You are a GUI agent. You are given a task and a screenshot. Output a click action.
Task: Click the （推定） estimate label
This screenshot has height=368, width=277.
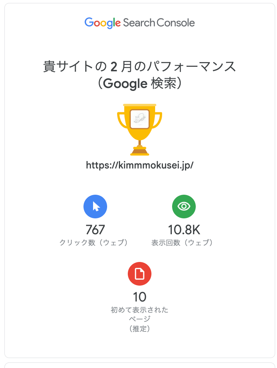point(140,328)
